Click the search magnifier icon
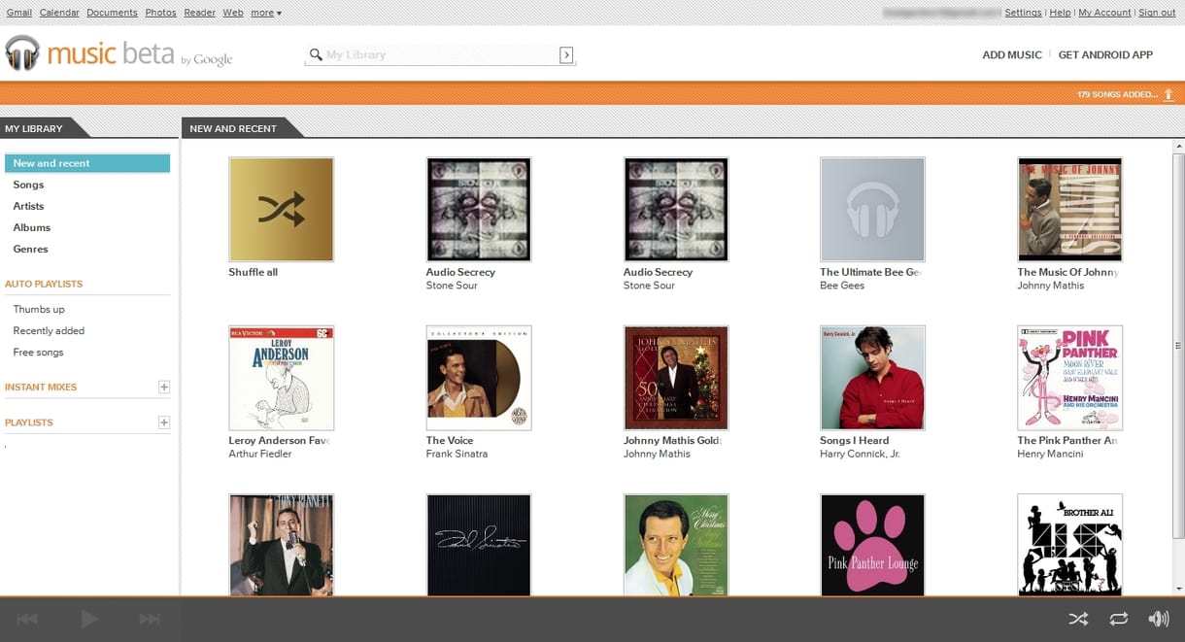The width and height of the screenshot is (1185, 642). pos(316,54)
